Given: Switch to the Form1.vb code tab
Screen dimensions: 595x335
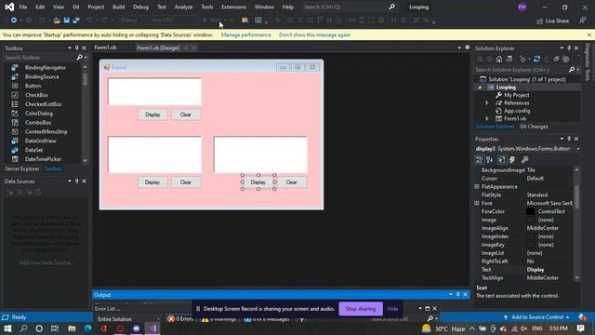Looking at the screenshot, I should tap(105, 47).
